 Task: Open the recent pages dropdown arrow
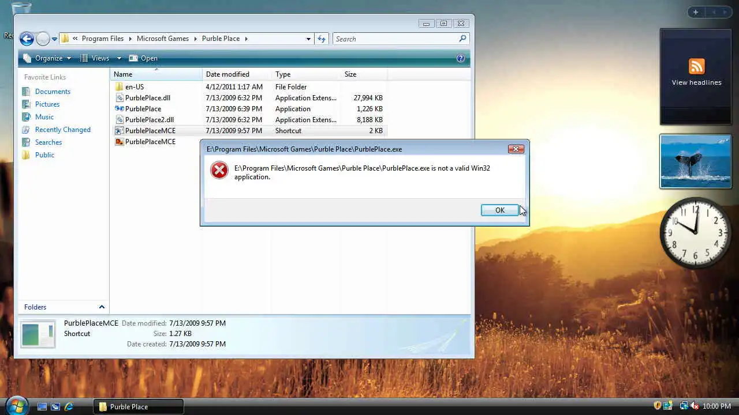(x=54, y=39)
